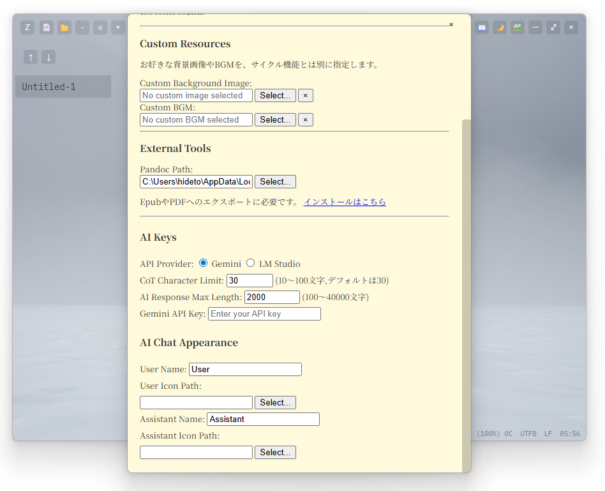Focus the custom BGM text field
The image size is (605, 491).
pos(196,119)
